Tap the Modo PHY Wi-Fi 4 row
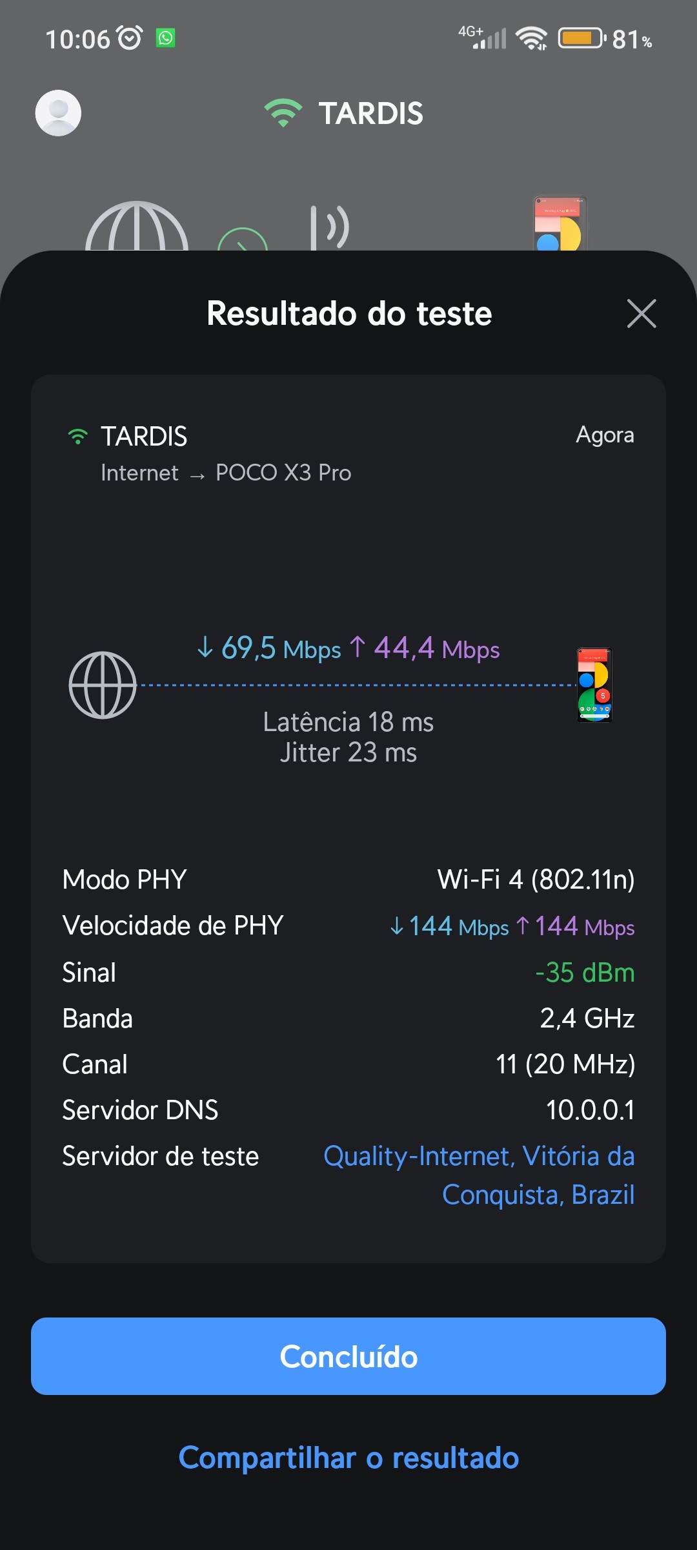The width and height of the screenshot is (697, 1550). [348, 880]
